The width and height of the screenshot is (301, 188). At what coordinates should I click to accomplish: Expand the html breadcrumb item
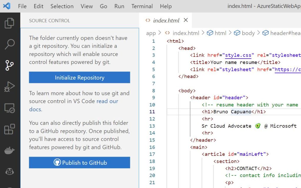click(x=220, y=33)
